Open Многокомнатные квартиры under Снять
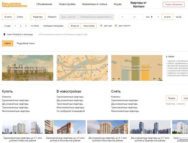The image size is (188, 143). pos(125,111)
